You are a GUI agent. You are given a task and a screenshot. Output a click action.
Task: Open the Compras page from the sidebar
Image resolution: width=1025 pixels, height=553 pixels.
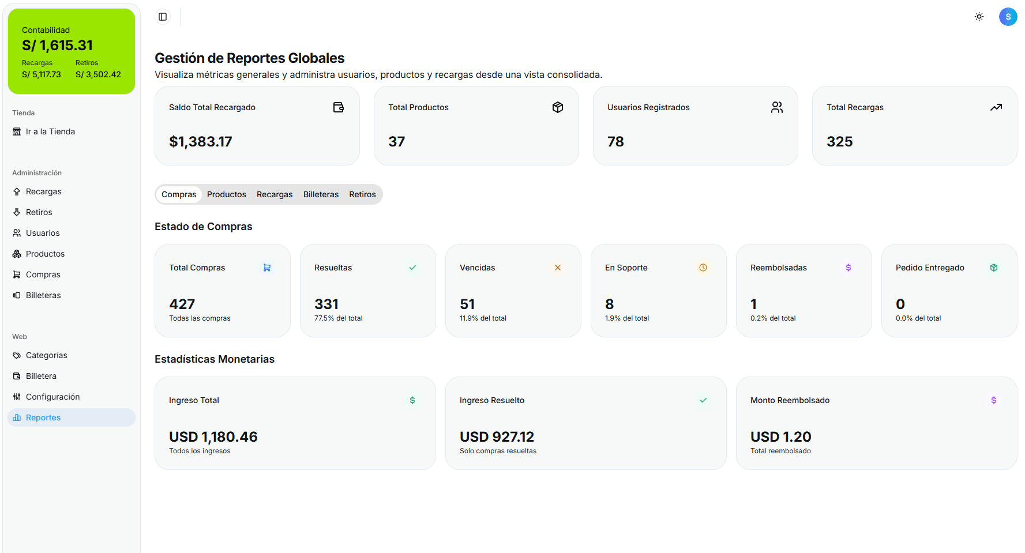[x=43, y=274]
